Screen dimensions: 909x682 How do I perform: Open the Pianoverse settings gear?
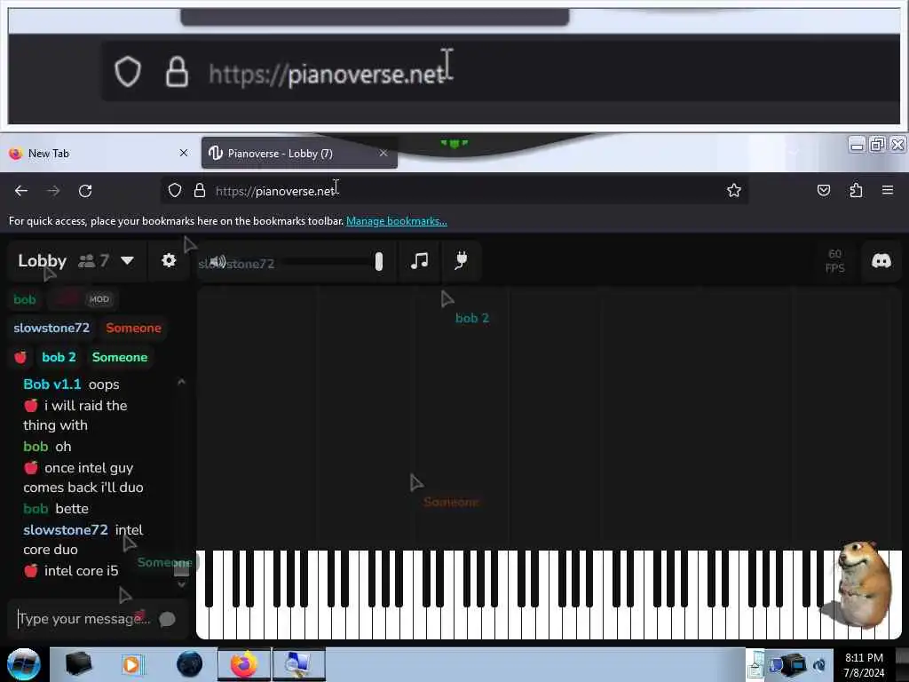tap(169, 260)
